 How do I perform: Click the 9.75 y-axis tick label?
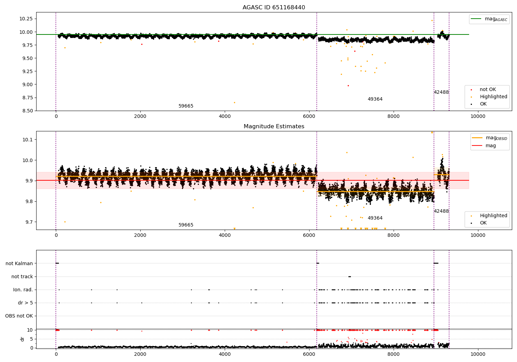point(27,45)
